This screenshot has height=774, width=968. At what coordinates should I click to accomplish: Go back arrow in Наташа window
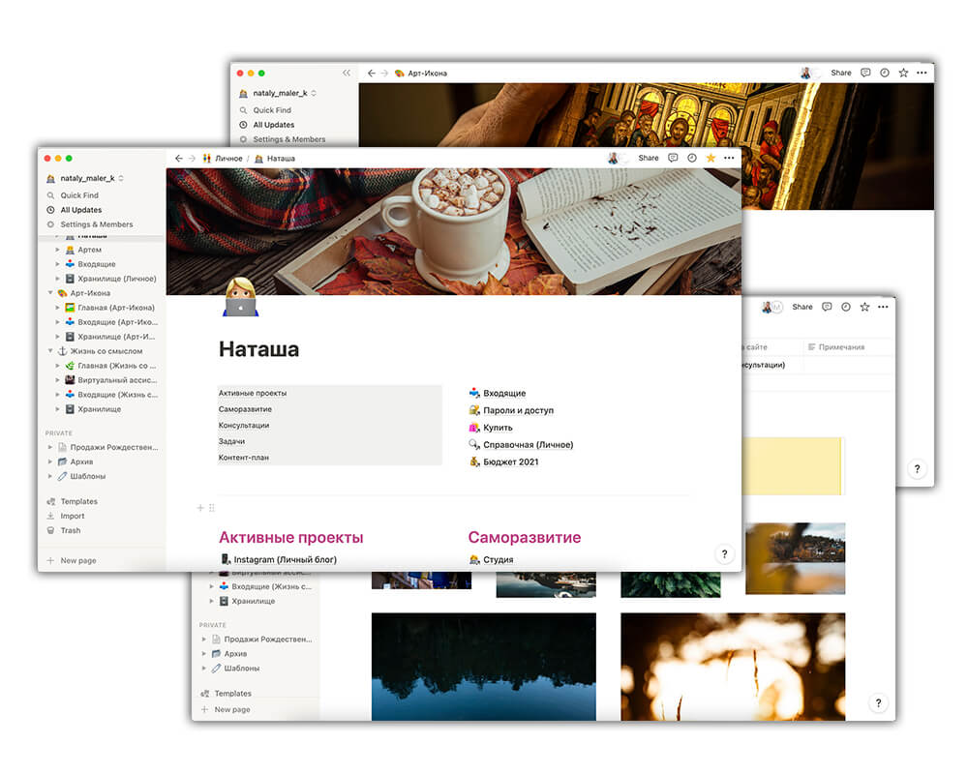pos(178,159)
